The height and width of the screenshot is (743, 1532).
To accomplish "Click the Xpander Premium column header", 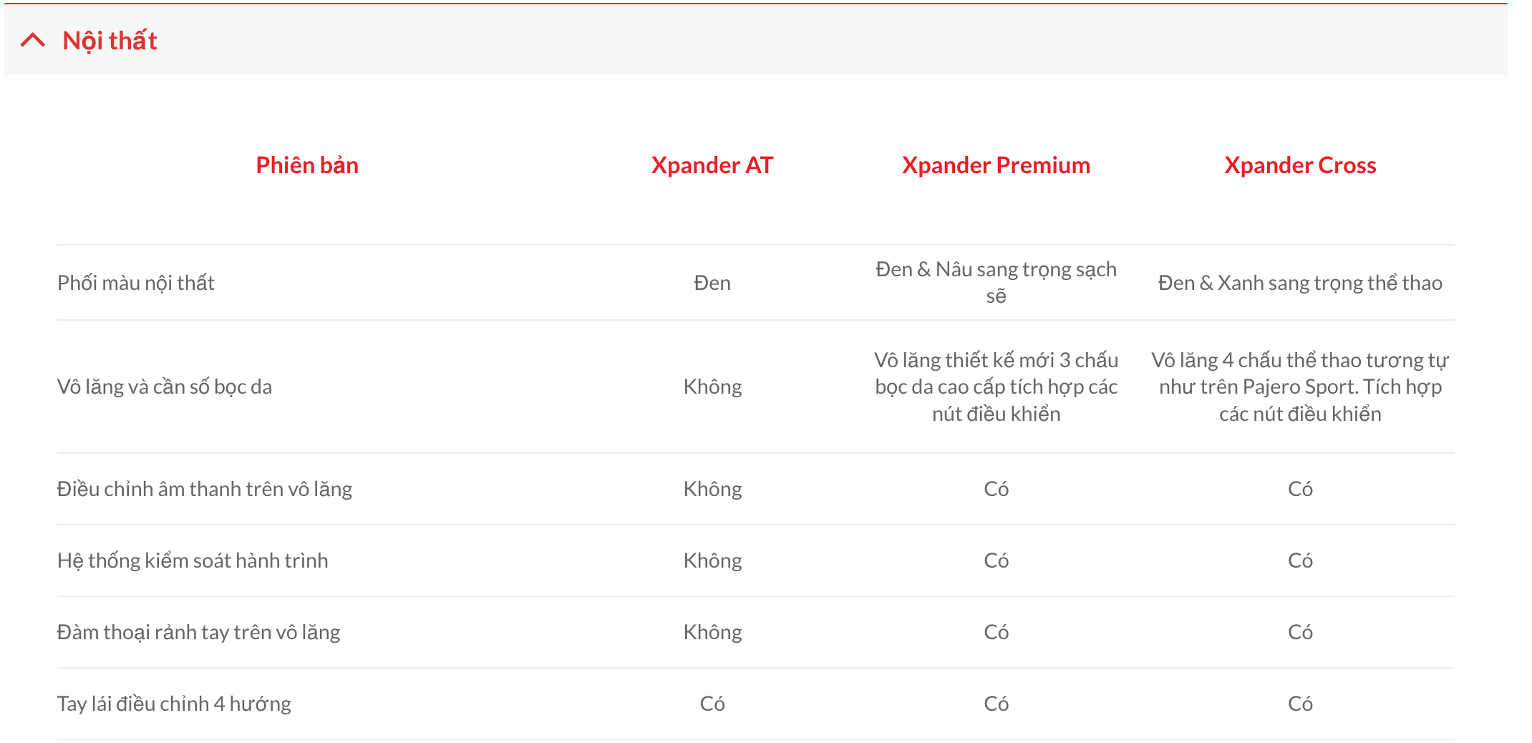I will coord(996,165).
